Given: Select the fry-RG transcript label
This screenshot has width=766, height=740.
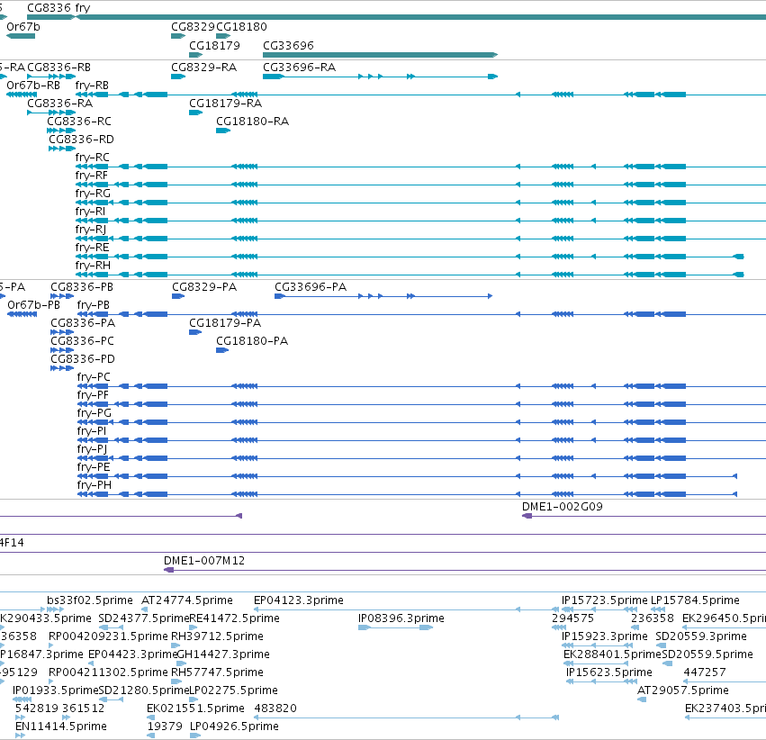Looking at the screenshot, I should (93, 194).
